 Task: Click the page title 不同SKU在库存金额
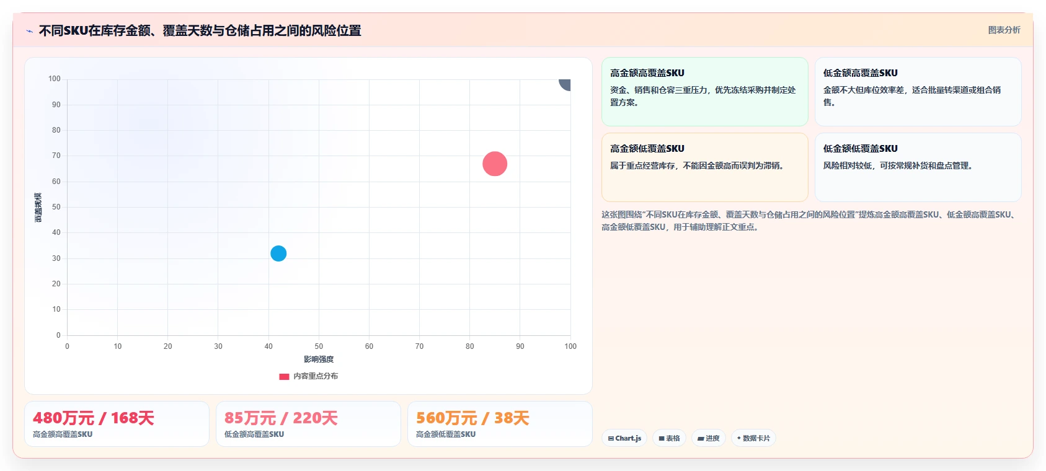[200, 30]
